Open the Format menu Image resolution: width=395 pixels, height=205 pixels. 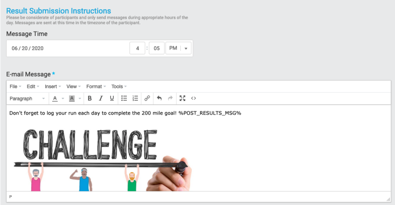(x=96, y=86)
